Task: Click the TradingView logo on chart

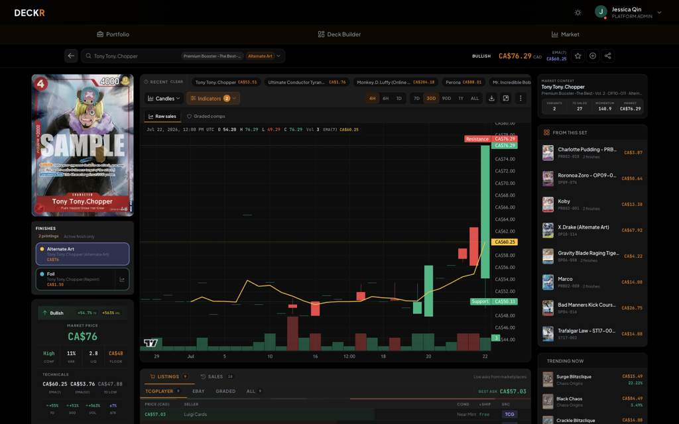Action: [x=151, y=343]
